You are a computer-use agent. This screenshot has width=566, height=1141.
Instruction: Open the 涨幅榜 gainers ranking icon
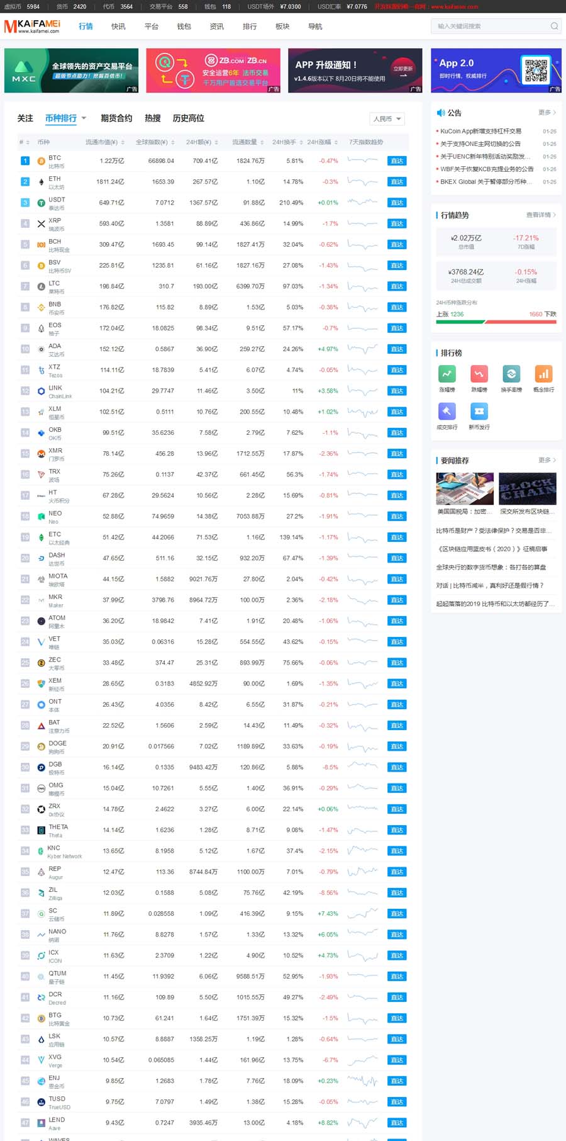[x=447, y=374]
